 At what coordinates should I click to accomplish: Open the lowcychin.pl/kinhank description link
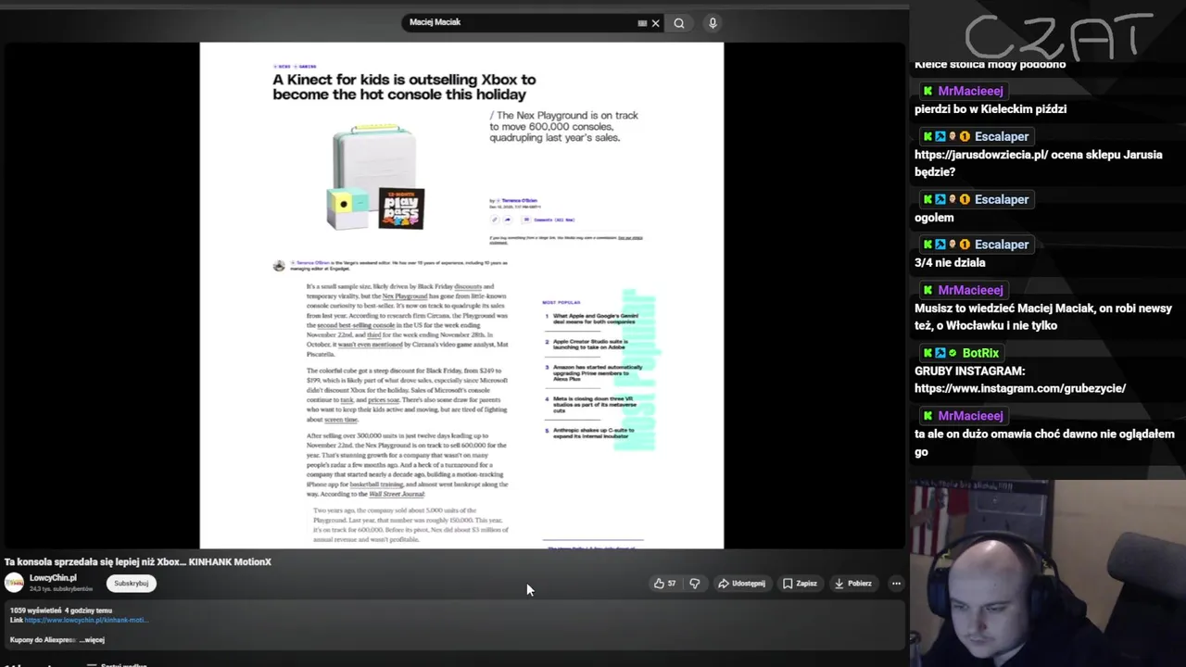tap(86, 620)
